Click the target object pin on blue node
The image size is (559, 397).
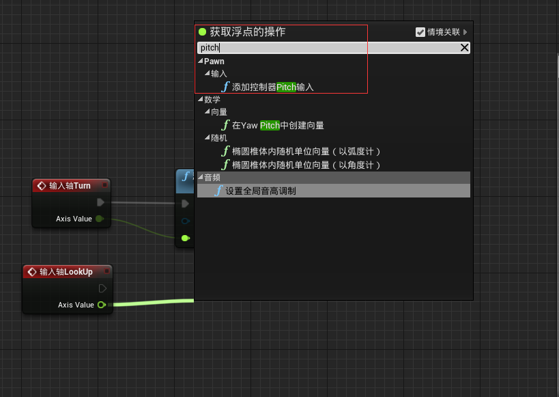click(x=186, y=221)
